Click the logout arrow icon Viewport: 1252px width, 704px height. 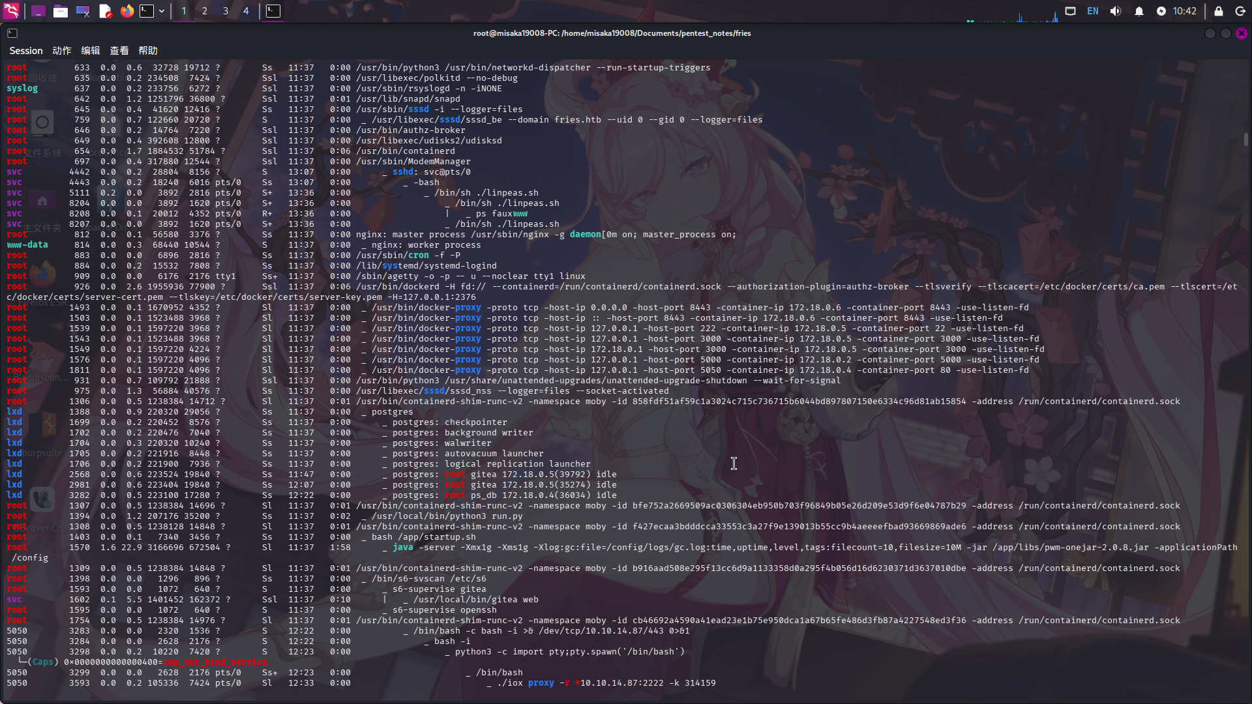(x=1240, y=10)
